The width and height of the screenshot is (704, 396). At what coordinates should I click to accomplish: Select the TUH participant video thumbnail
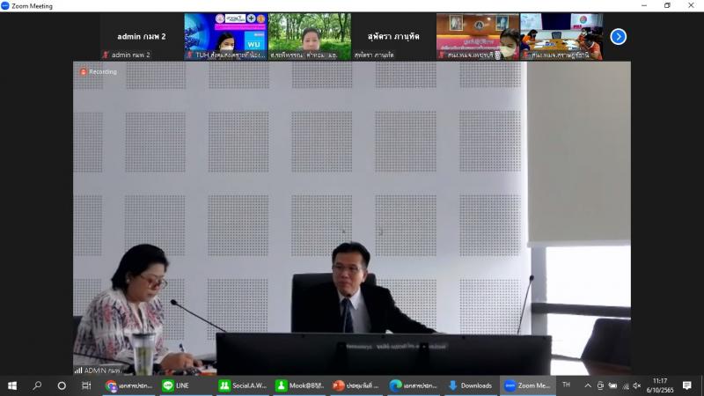coord(226,36)
